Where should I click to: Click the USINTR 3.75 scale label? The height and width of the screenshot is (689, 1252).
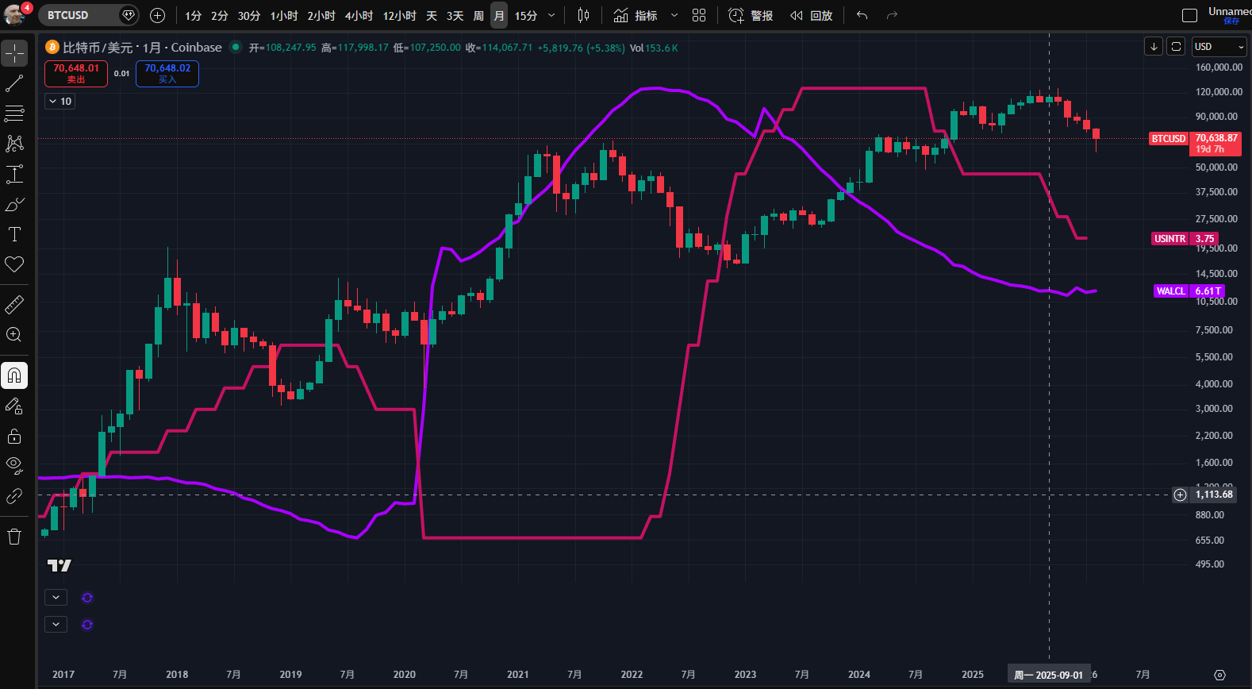click(x=1185, y=238)
